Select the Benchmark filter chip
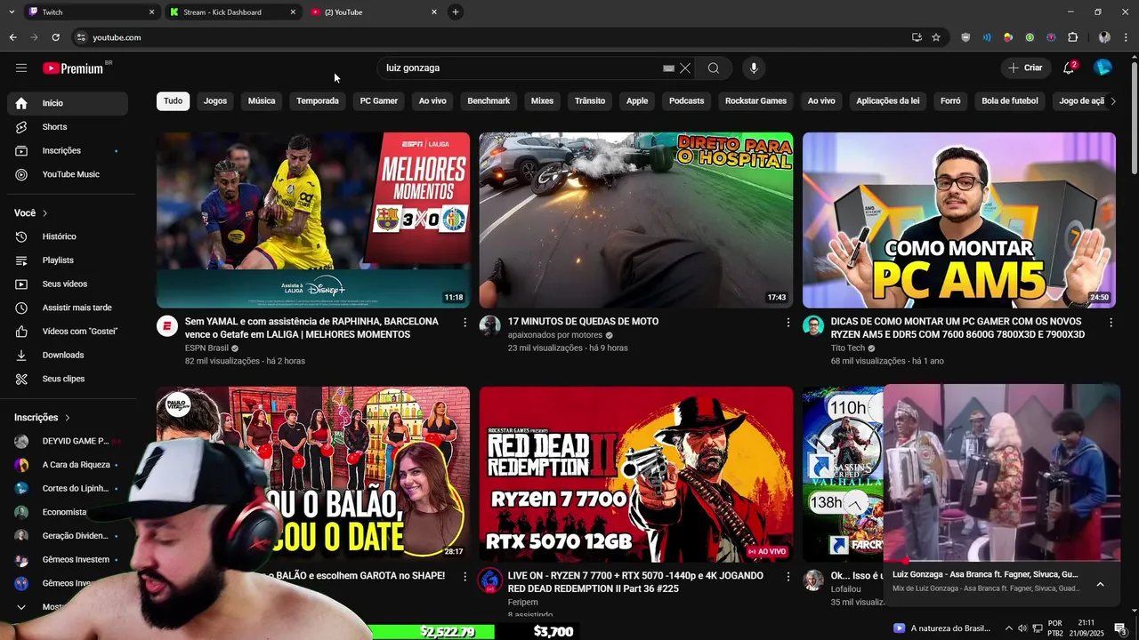The image size is (1139, 640). [489, 101]
